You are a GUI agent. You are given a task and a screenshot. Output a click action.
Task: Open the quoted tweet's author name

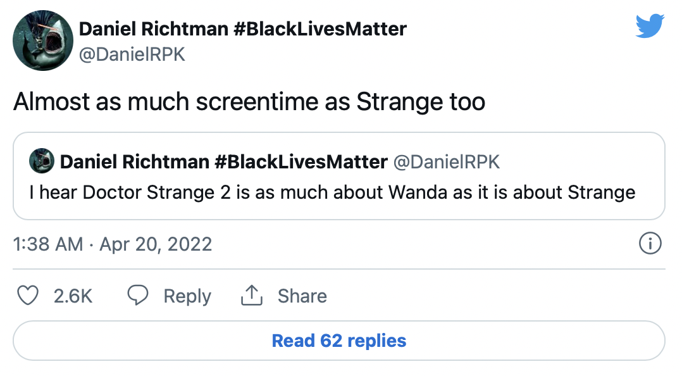coord(223,162)
